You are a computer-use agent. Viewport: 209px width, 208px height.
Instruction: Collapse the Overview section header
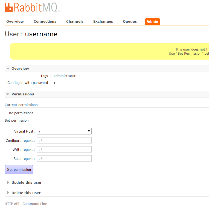tap(20, 69)
